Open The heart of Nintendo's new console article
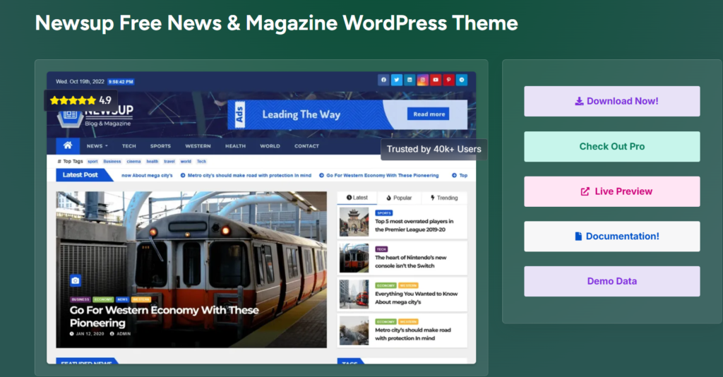Image resolution: width=723 pixels, height=377 pixels. tap(410, 262)
